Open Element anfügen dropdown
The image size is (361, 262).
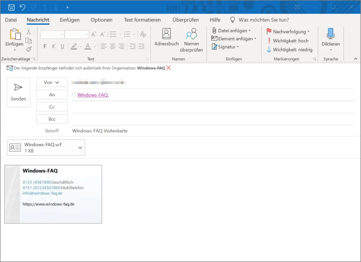[x=234, y=39]
